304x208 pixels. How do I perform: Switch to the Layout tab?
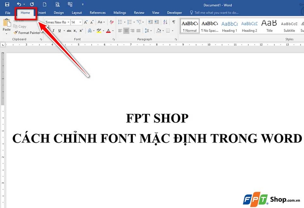pyautogui.click(x=77, y=13)
